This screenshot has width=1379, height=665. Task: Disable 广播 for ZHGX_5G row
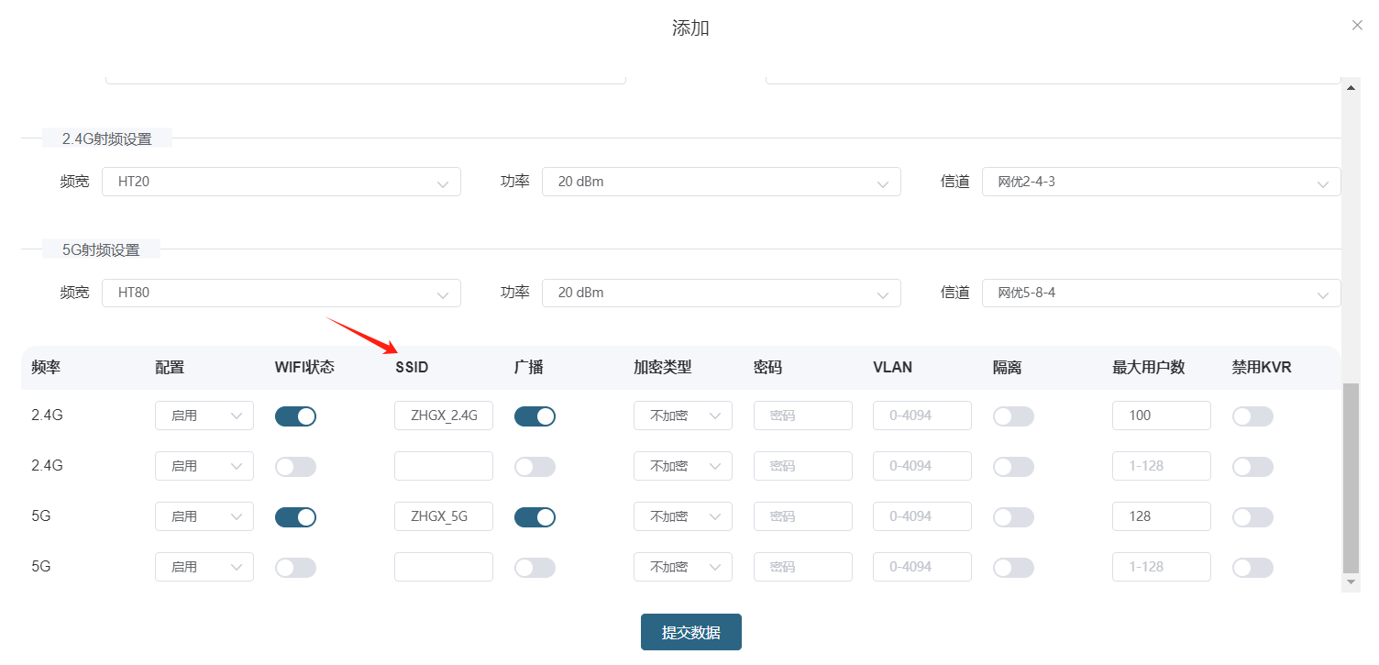[x=535, y=517]
